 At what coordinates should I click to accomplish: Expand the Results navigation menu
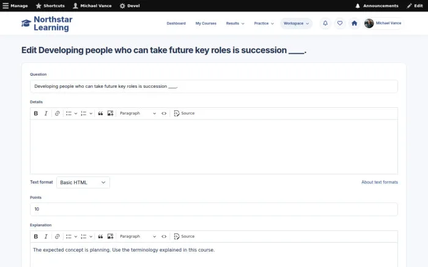click(x=235, y=23)
